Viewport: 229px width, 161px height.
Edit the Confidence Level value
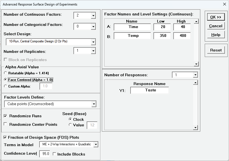(x=45, y=154)
